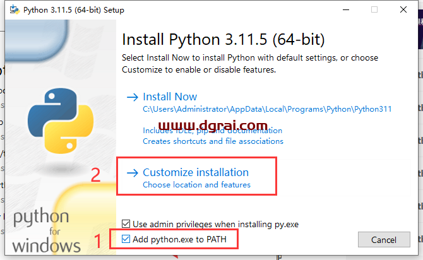Click Install Now option
Viewport: 423px width, 260px height.
(x=170, y=97)
